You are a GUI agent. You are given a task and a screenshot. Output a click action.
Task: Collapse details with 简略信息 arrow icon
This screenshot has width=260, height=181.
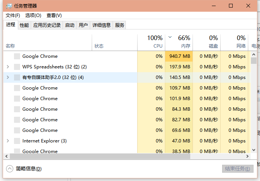point(9,169)
